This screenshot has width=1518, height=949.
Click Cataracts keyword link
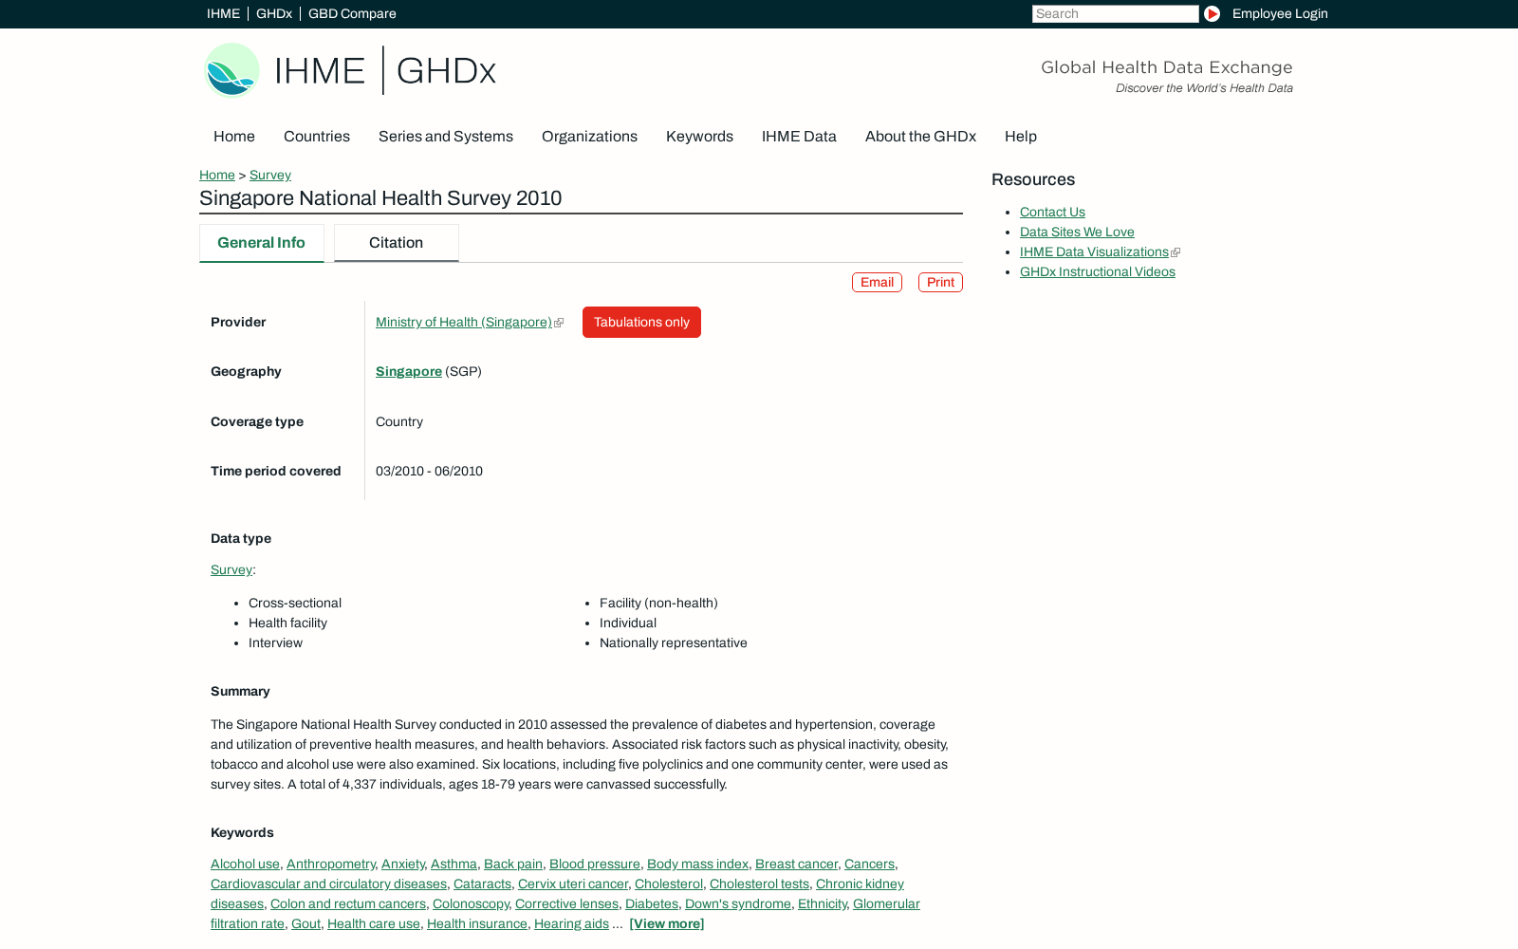coord(482,884)
